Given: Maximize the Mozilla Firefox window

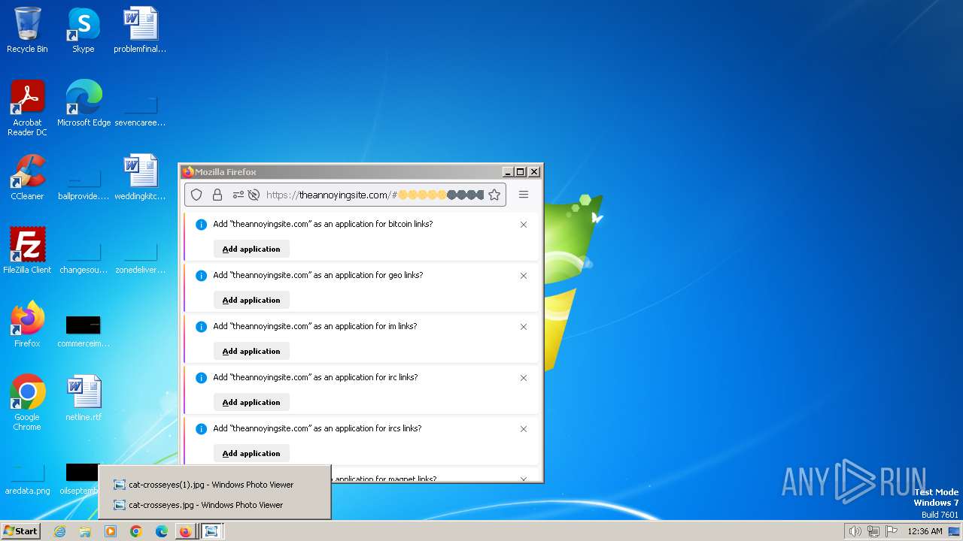Looking at the screenshot, I should click(521, 172).
